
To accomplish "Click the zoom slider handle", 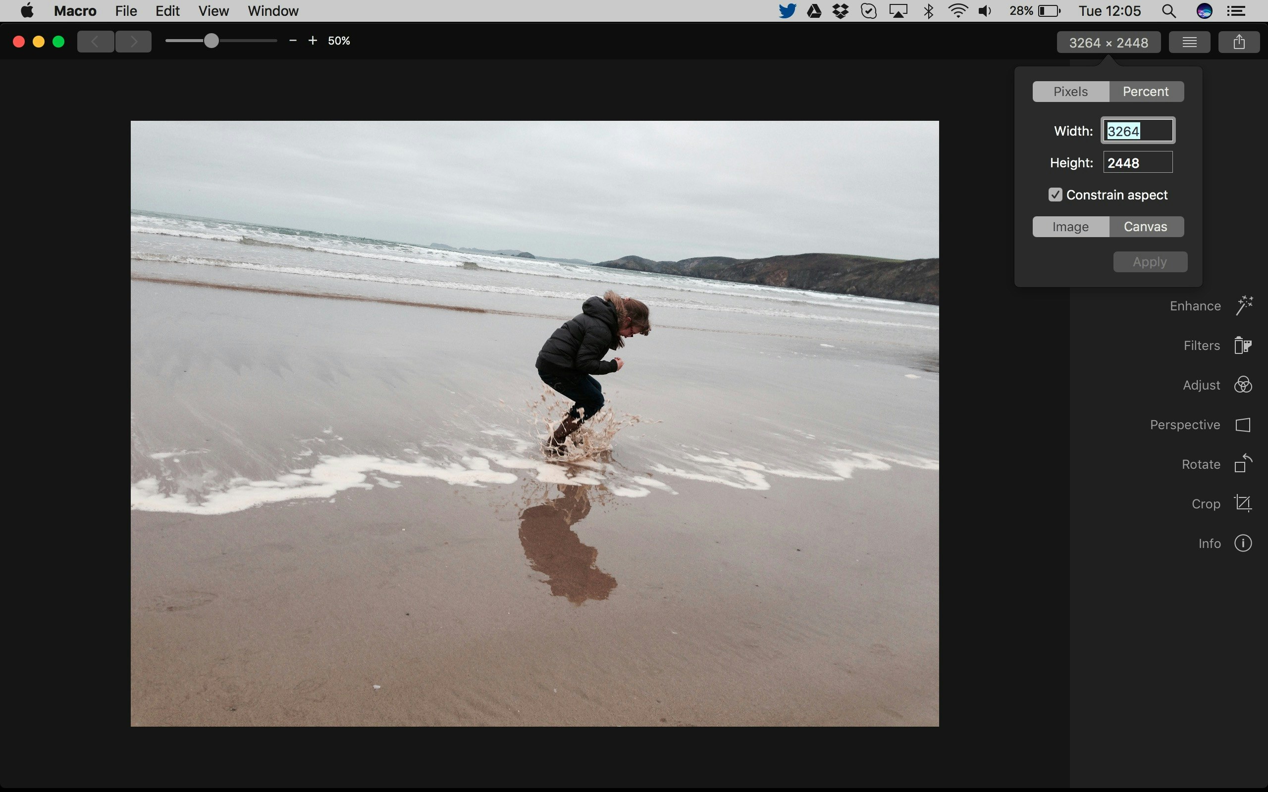I will click(211, 41).
